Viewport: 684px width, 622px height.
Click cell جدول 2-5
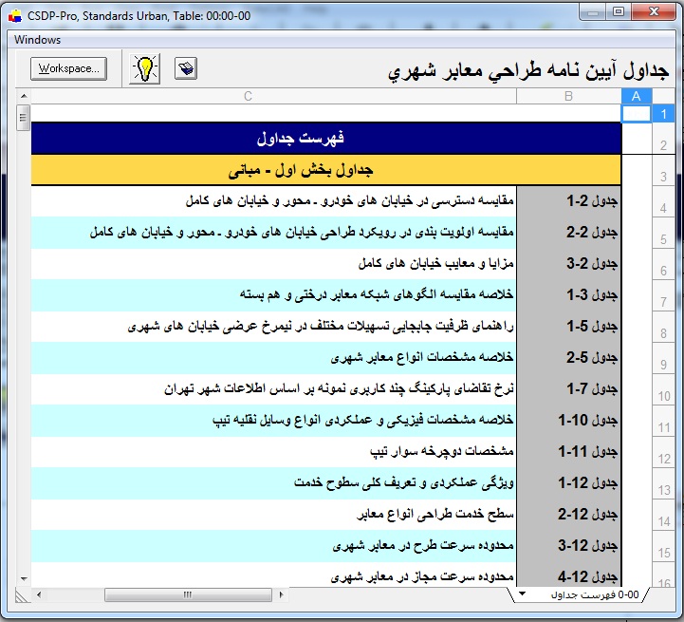[x=569, y=358]
